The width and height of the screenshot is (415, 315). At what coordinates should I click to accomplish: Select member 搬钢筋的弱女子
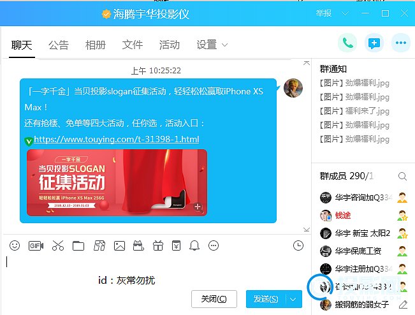coord(363,305)
